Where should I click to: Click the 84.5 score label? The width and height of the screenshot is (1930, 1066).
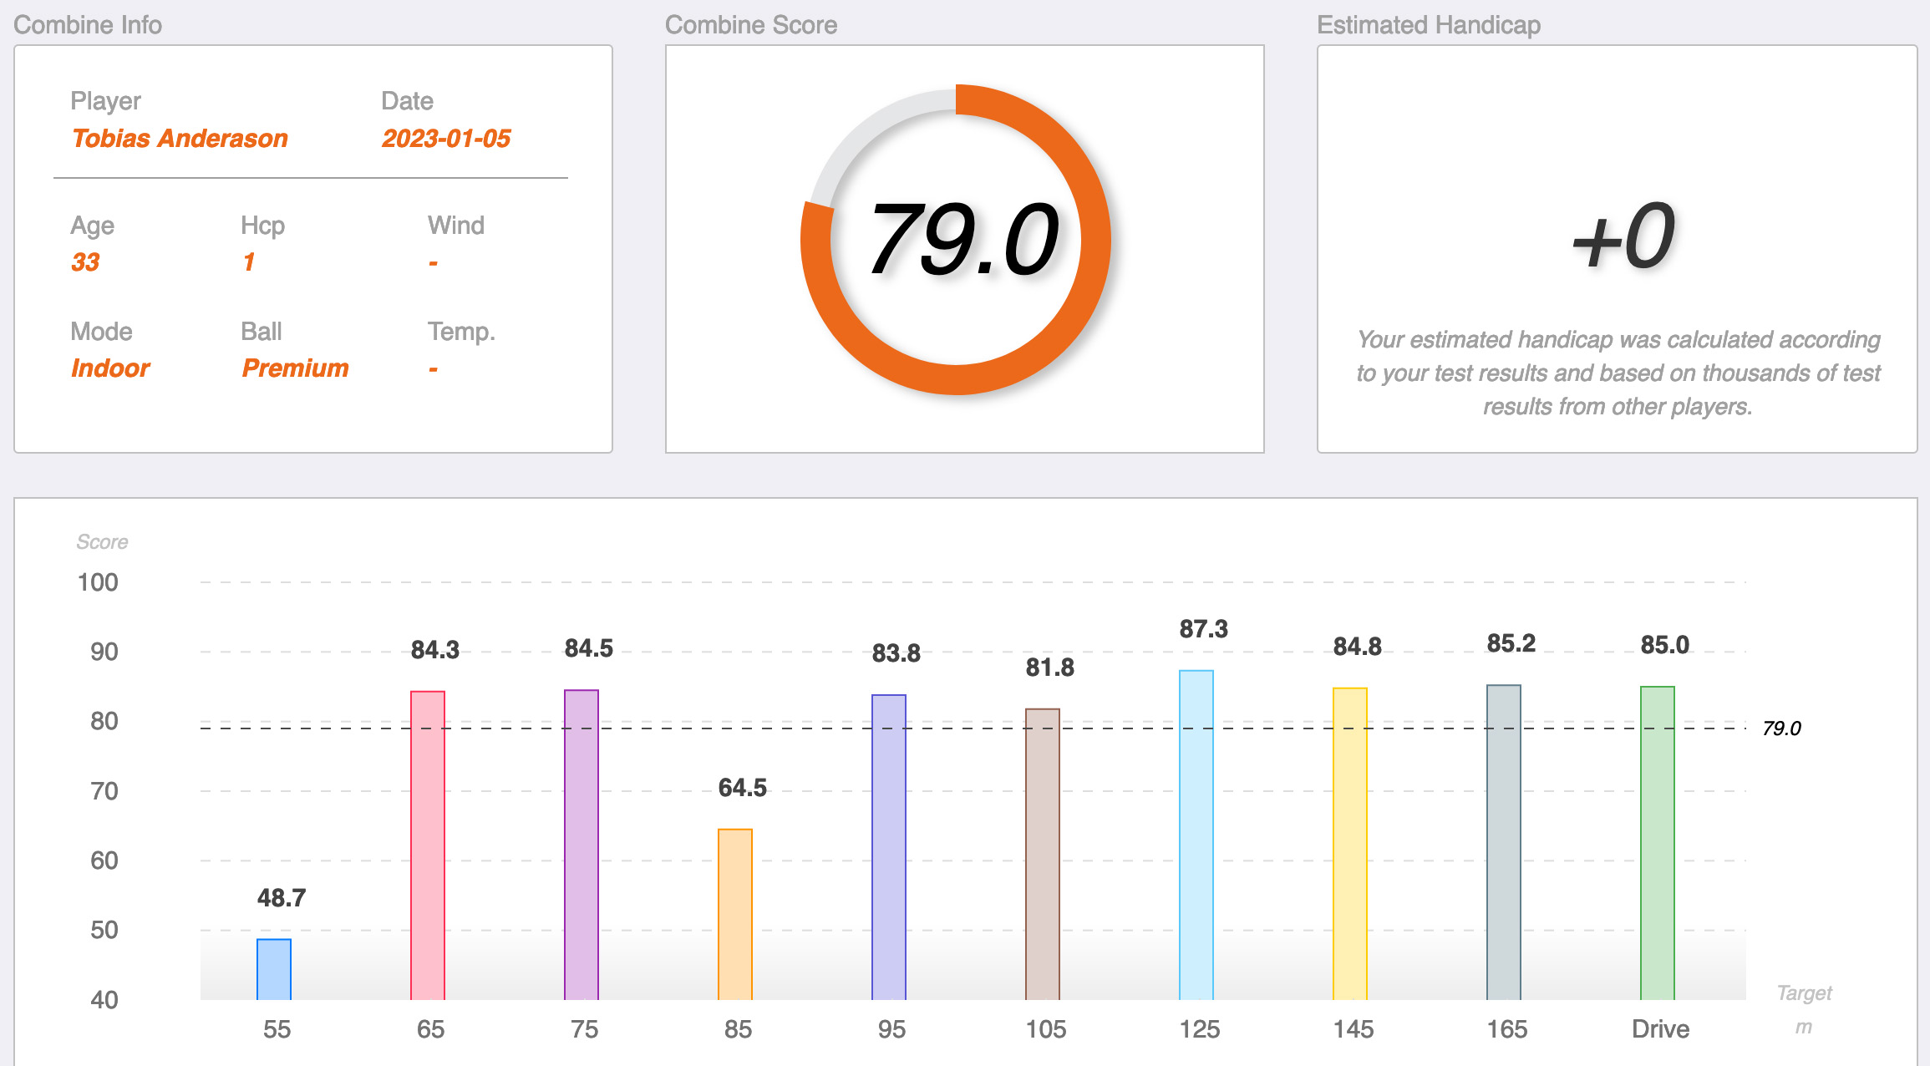[x=588, y=648]
